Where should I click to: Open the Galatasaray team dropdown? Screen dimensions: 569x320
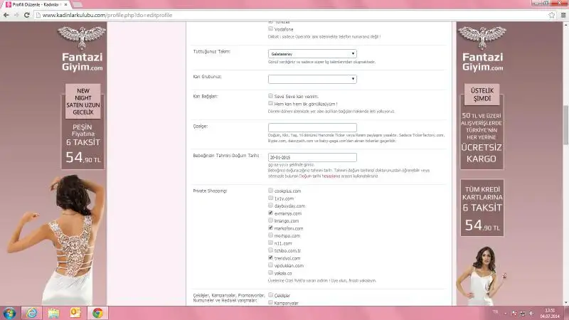point(312,53)
